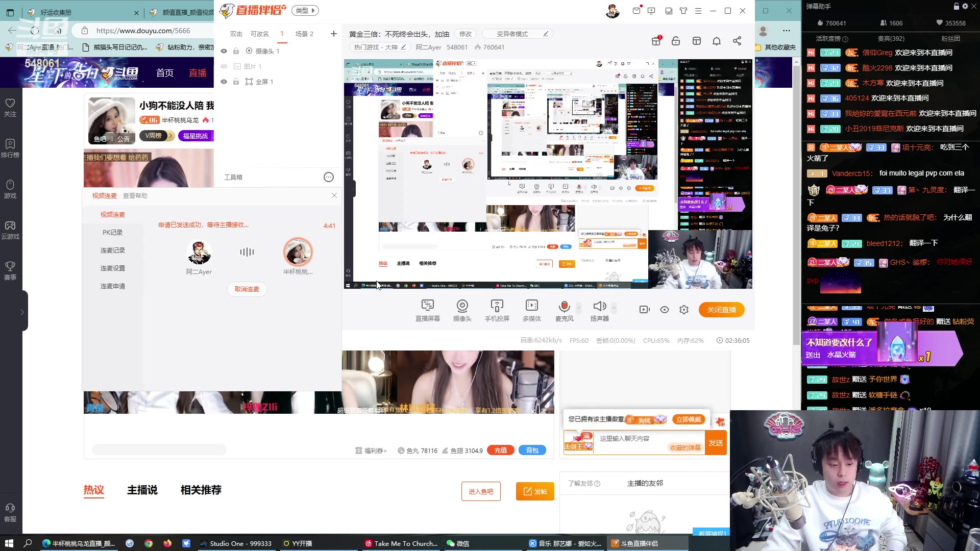
Task: Open the mail inbox icon in 直播伴侣
Action: coord(636,11)
